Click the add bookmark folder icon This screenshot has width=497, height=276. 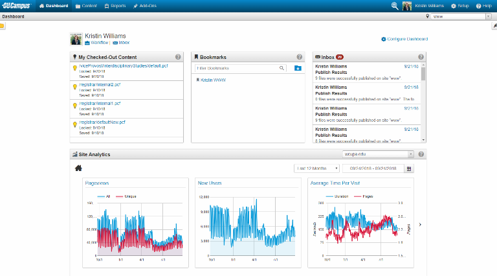coord(297,68)
